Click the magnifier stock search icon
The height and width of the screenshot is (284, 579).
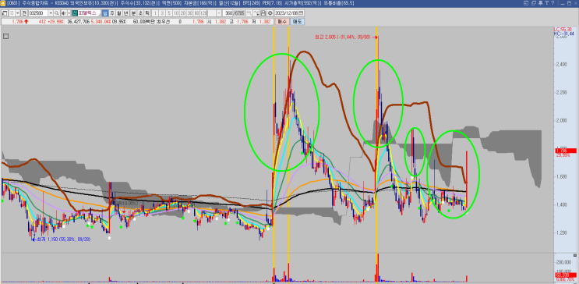pyautogui.click(x=56, y=13)
